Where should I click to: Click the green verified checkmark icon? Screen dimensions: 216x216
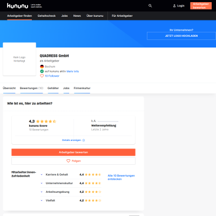pyautogui.click(x=42, y=71)
